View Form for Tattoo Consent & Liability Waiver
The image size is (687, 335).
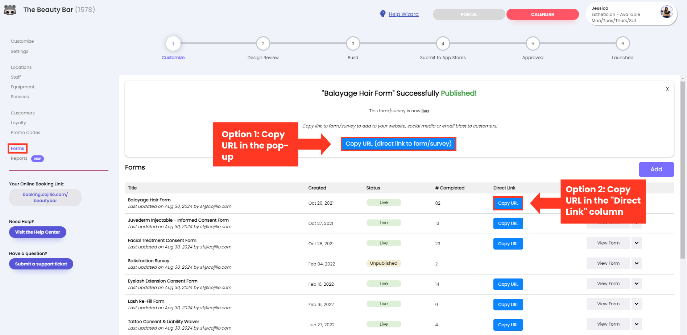coord(608,324)
